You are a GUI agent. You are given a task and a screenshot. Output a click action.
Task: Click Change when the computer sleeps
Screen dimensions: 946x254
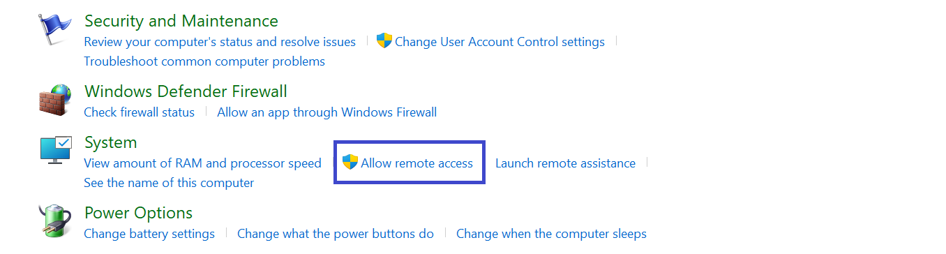tap(551, 234)
